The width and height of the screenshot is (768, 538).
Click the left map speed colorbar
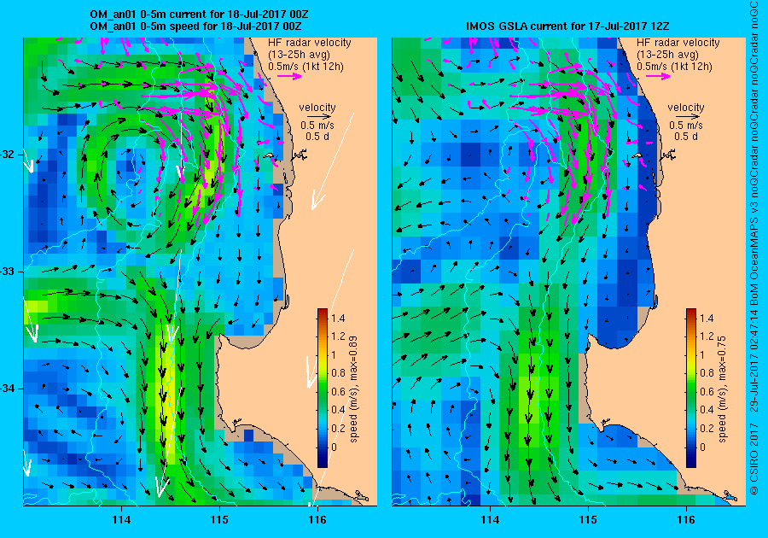[x=323, y=388]
